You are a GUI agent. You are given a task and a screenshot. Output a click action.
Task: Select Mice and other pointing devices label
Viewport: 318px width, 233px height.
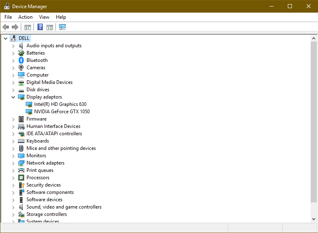tap(61, 148)
